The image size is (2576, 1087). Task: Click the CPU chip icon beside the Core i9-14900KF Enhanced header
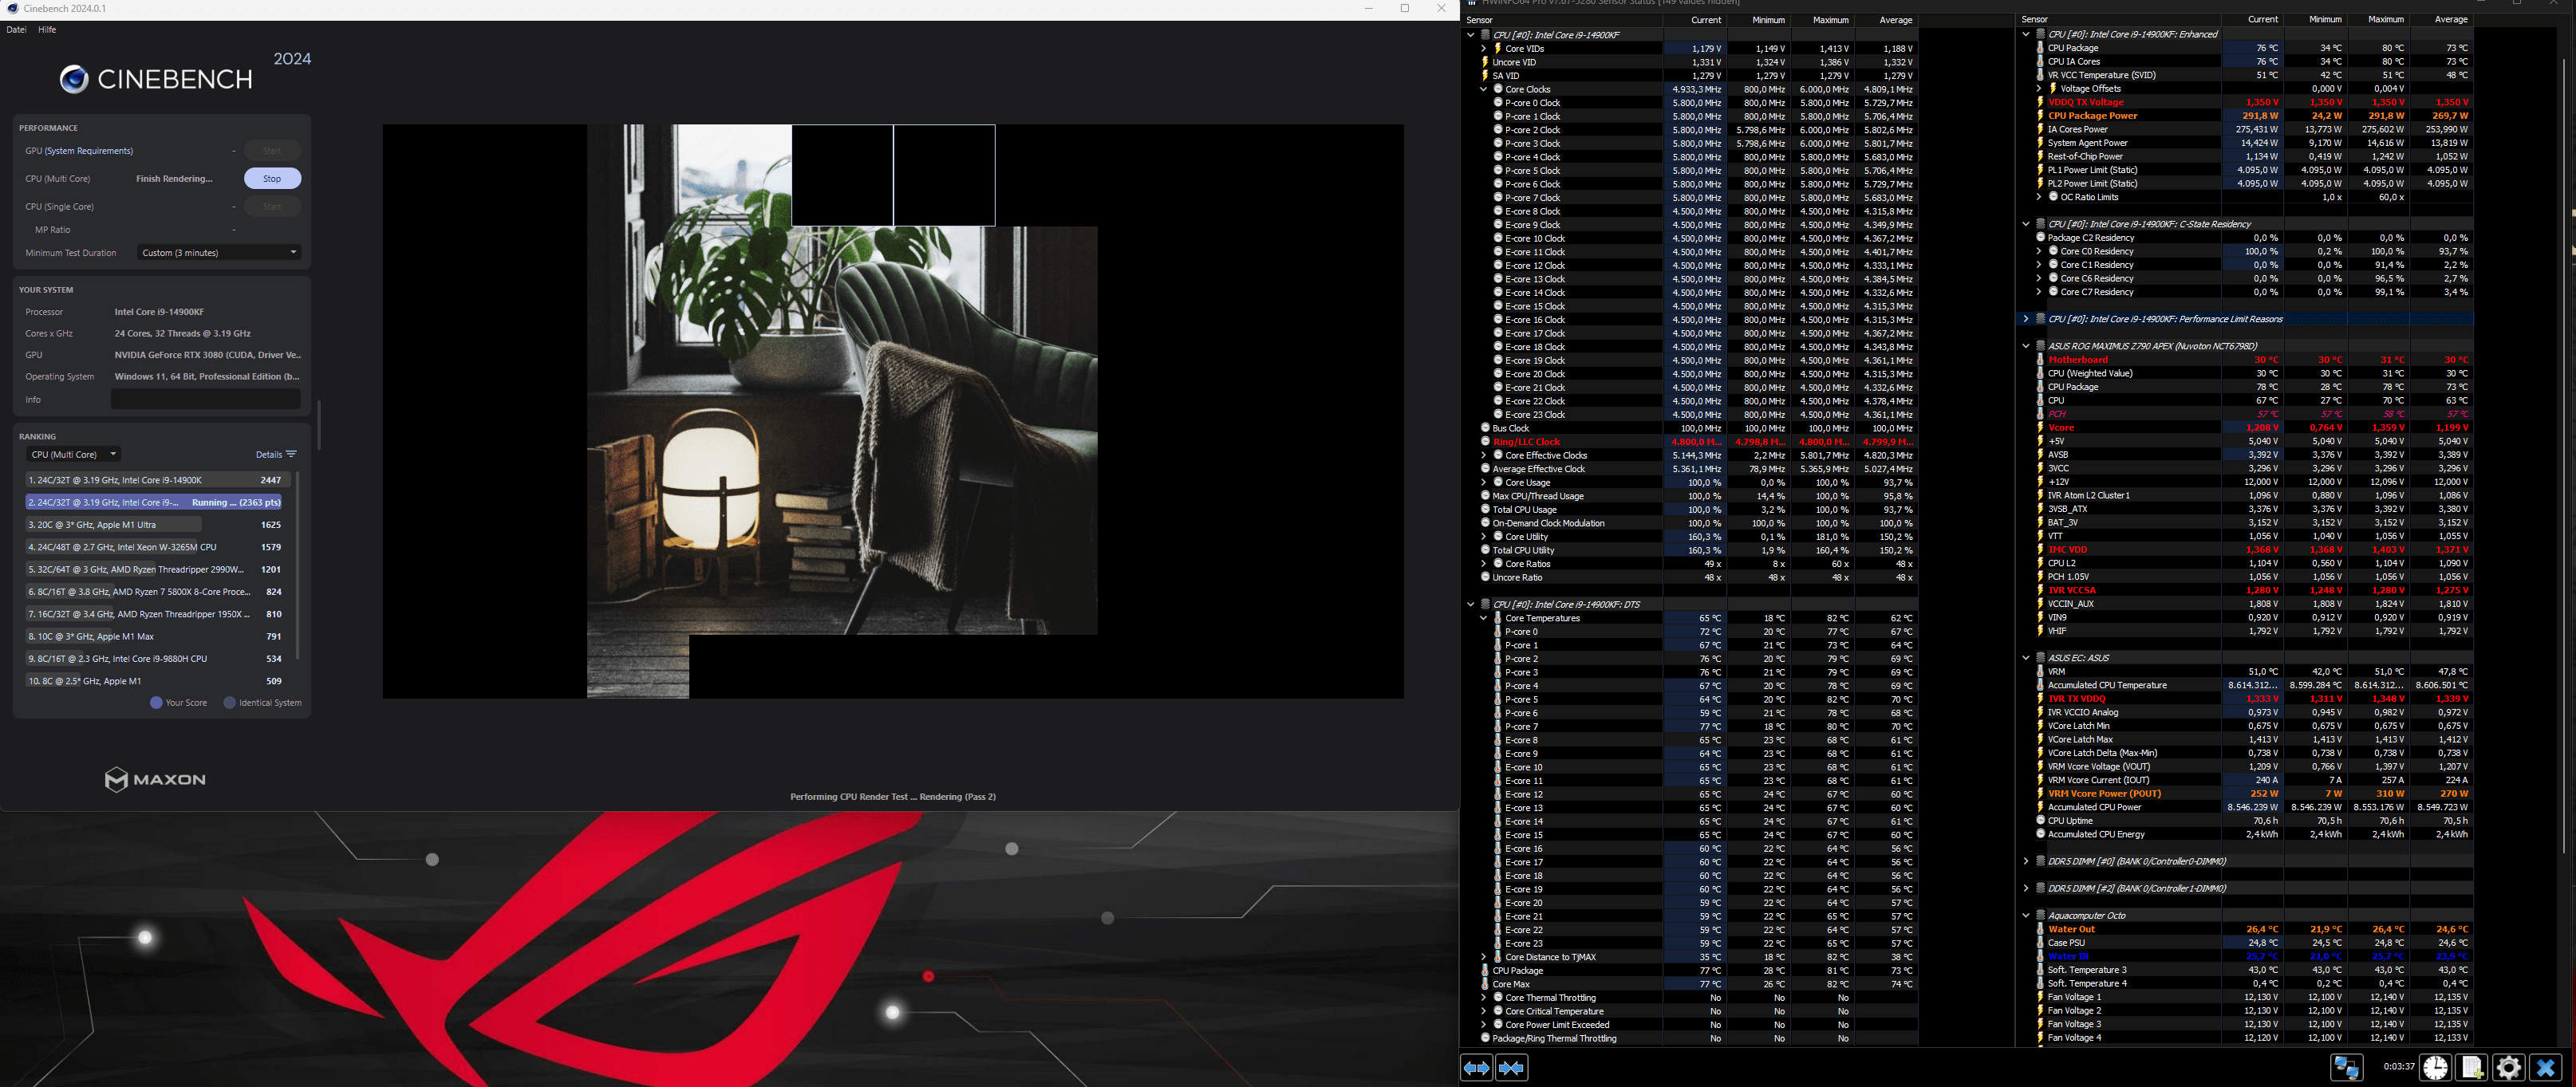click(2040, 34)
